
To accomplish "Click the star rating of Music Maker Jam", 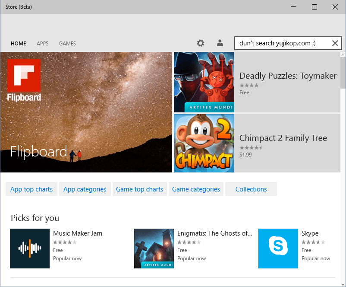I will pyautogui.click(x=65, y=242).
